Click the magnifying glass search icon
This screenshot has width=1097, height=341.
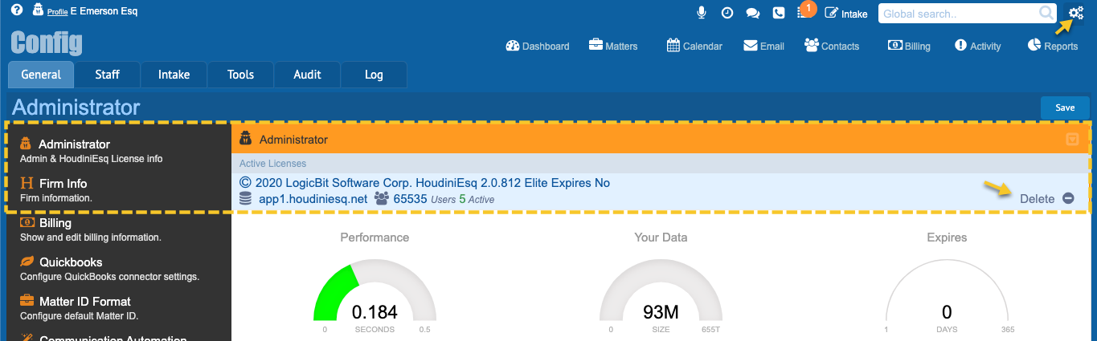[1046, 14]
